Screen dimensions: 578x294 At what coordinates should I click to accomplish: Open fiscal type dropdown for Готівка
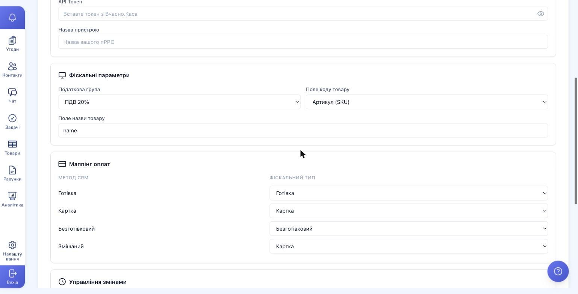(409, 193)
